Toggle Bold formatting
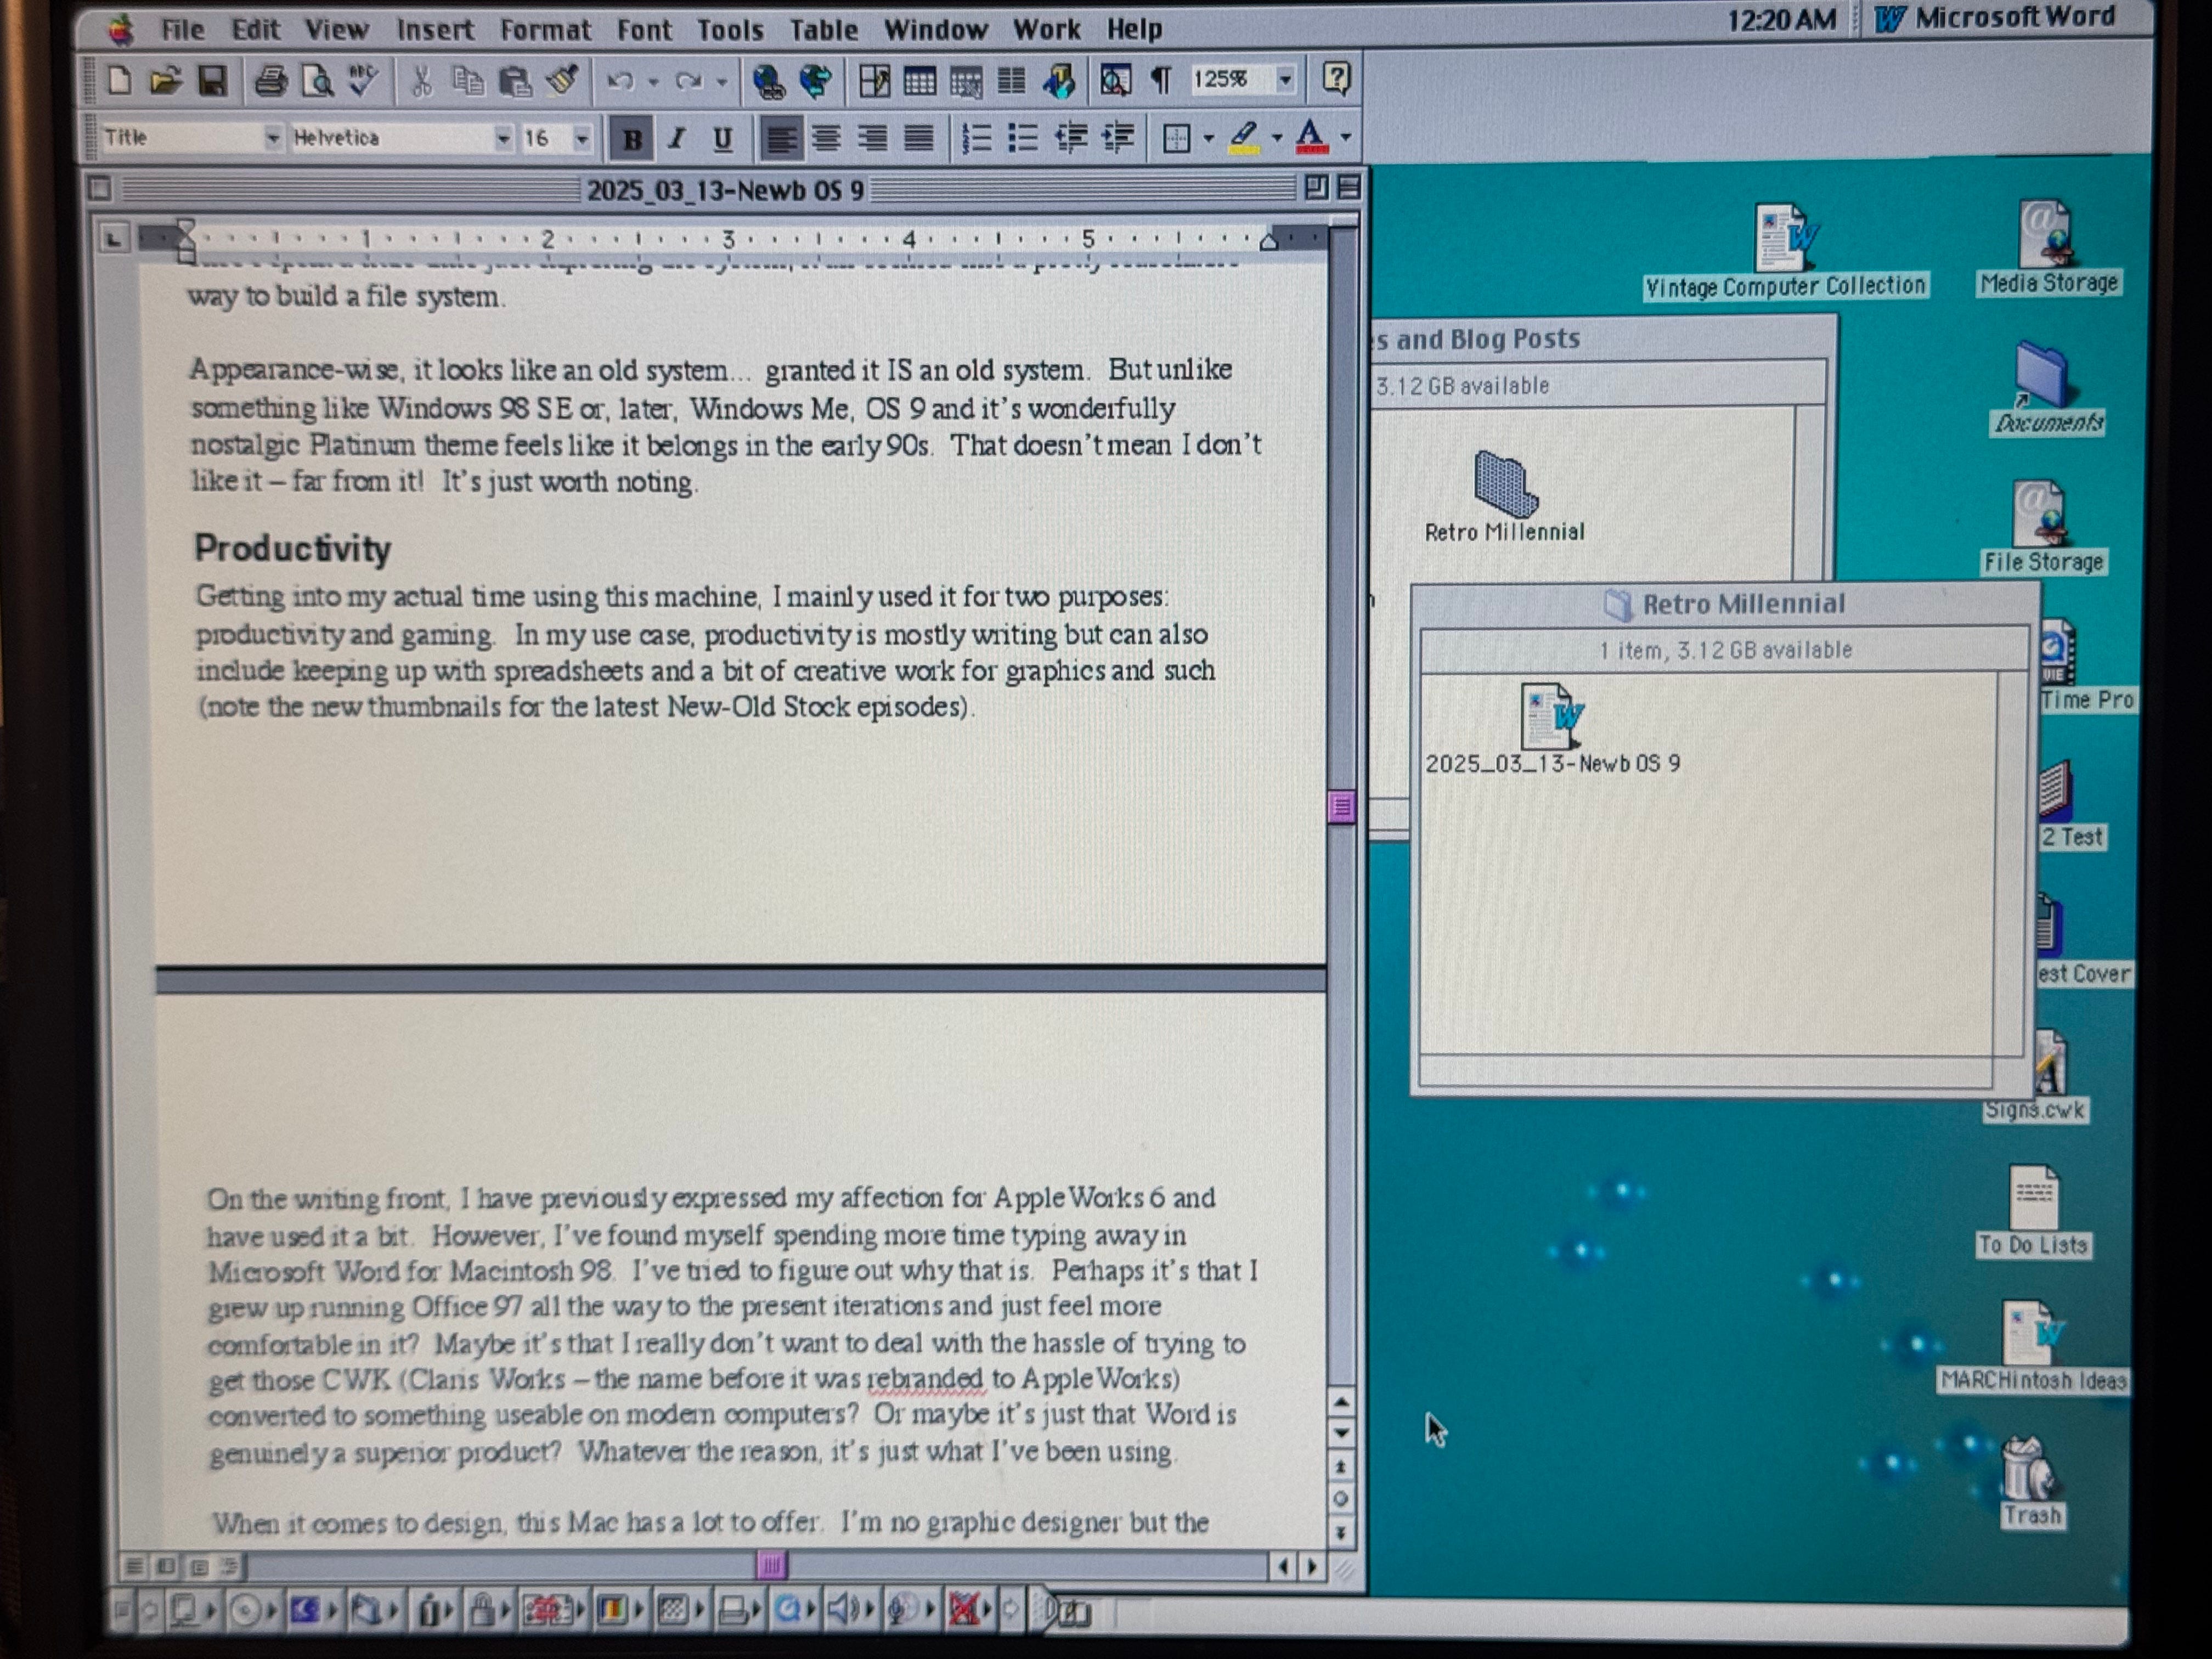 pos(632,138)
